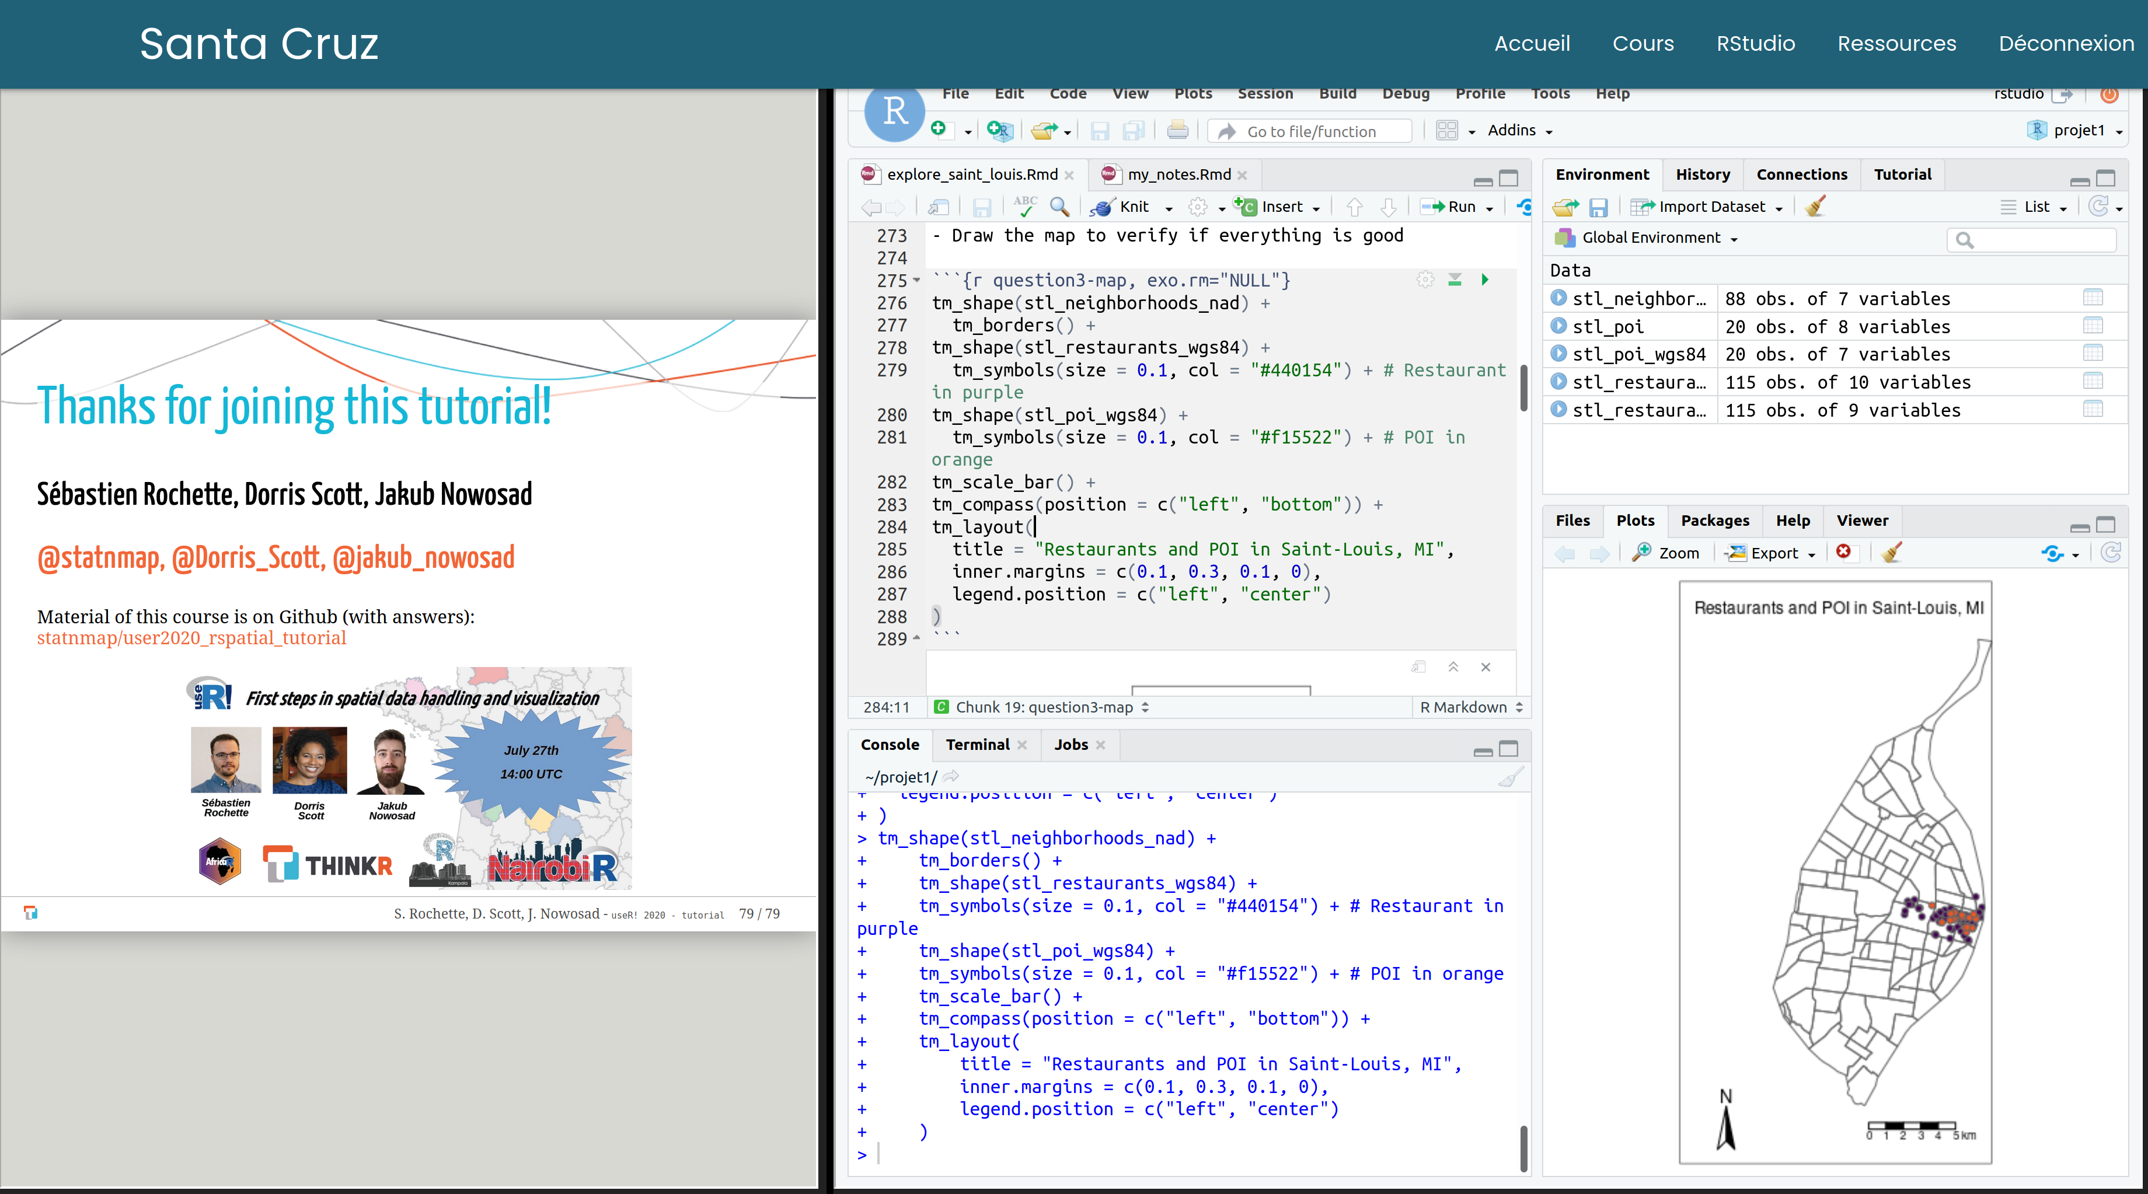Expand stl_poi_wgs84 data object details
This screenshot has height=1194, width=2148.
[x=1558, y=354]
